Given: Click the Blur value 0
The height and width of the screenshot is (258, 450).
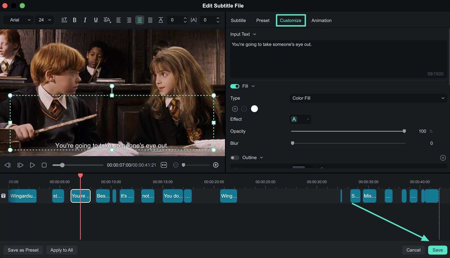Looking at the screenshot, I should click(x=431, y=143).
